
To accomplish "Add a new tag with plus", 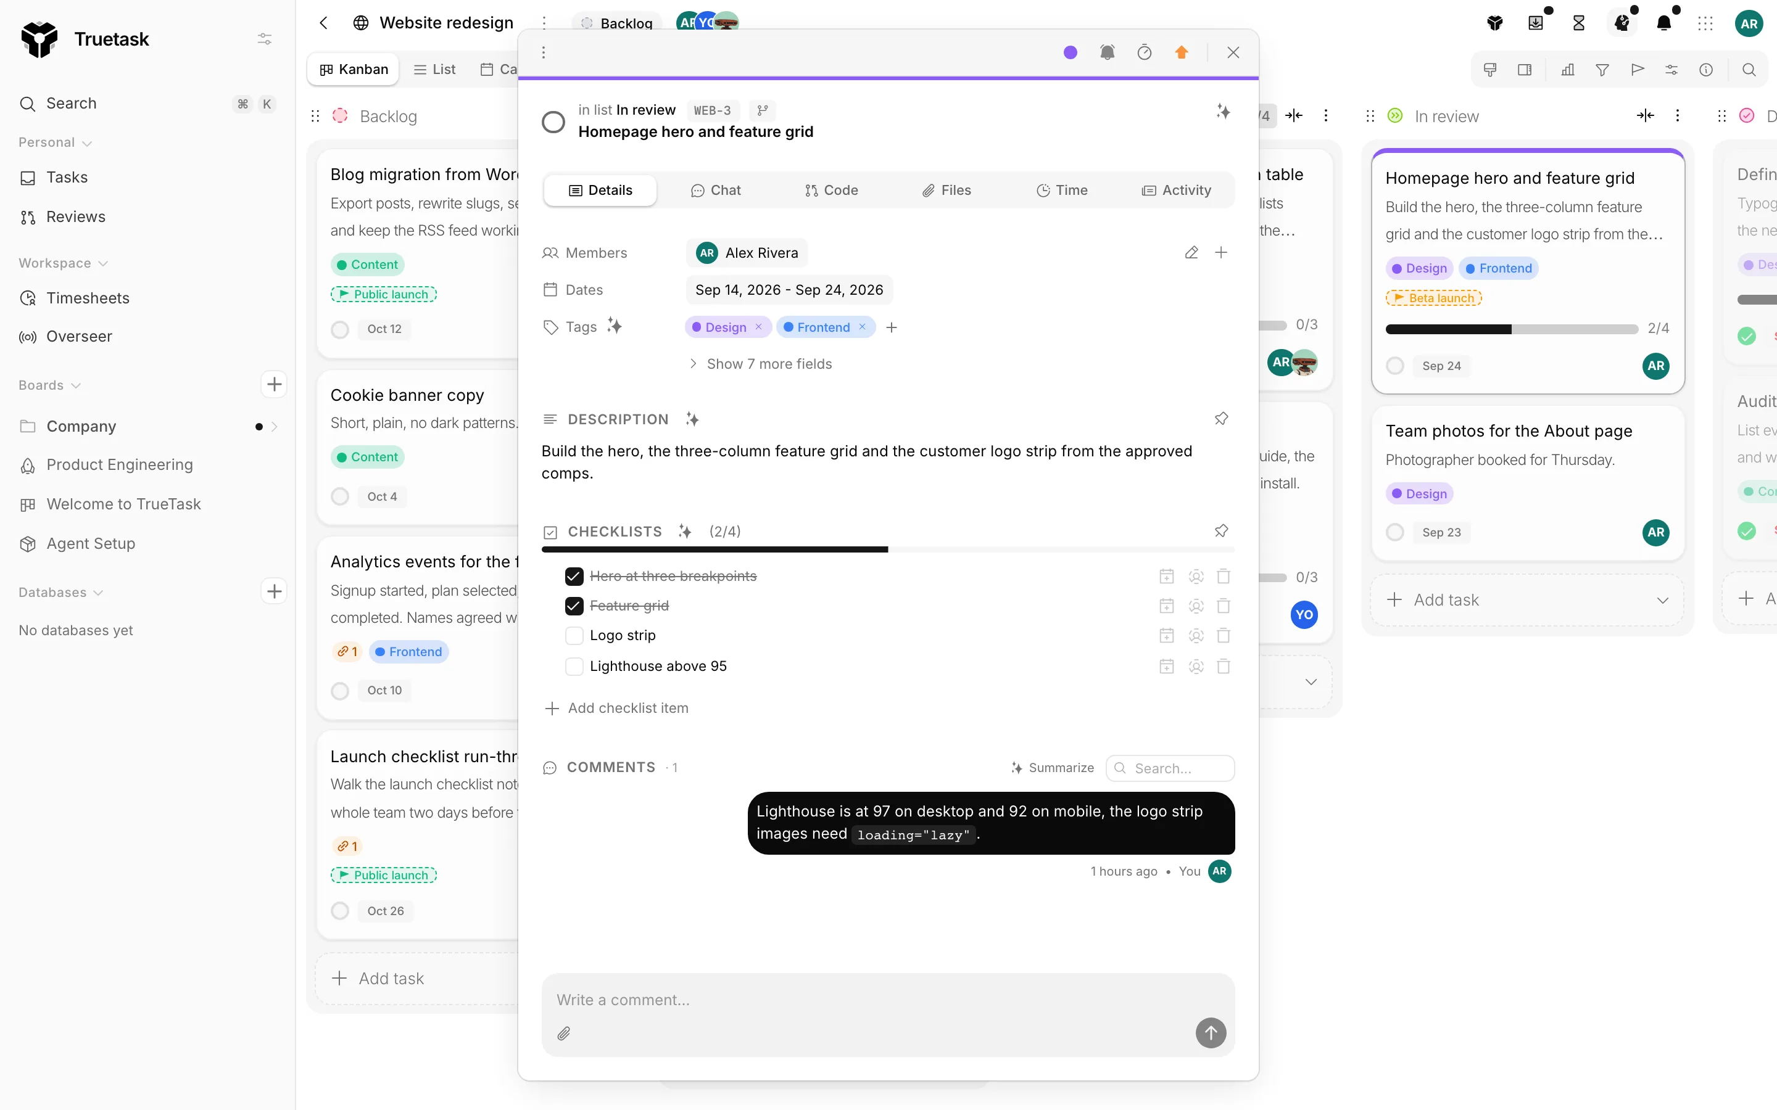I will [x=892, y=327].
